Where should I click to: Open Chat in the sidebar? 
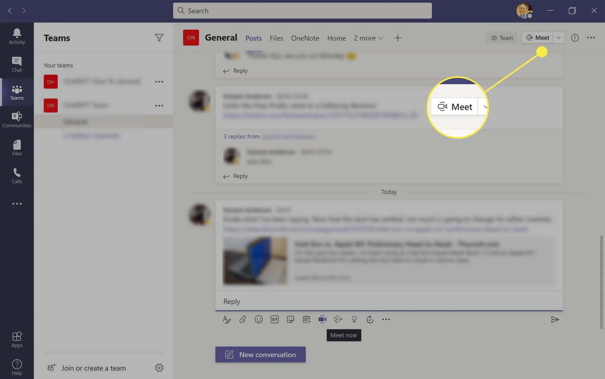tap(17, 64)
